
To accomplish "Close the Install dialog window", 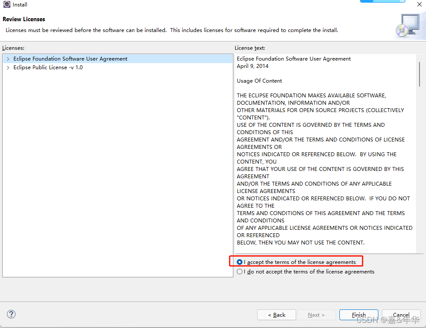I will pyautogui.click(x=419, y=5).
